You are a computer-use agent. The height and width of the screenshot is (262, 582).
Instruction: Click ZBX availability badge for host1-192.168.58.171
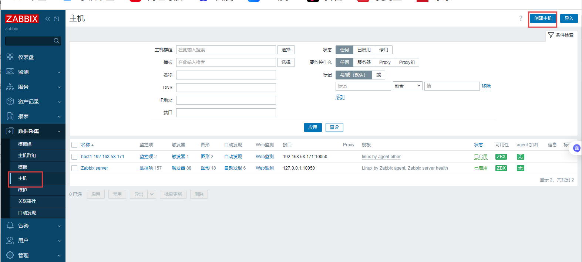501,157
